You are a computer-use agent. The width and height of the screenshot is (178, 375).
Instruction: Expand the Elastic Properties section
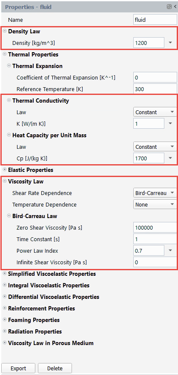pyautogui.click(x=5, y=170)
